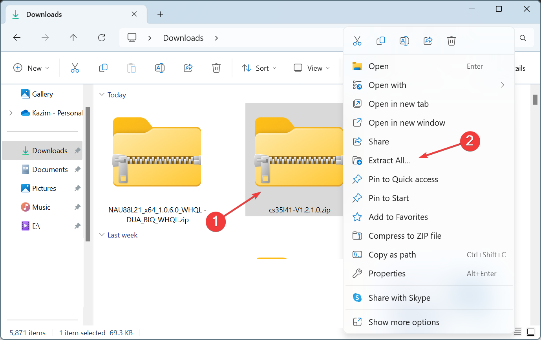Collapse the Last week group
The width and height of the screenshot is (541, 340).
pos(102,235)
